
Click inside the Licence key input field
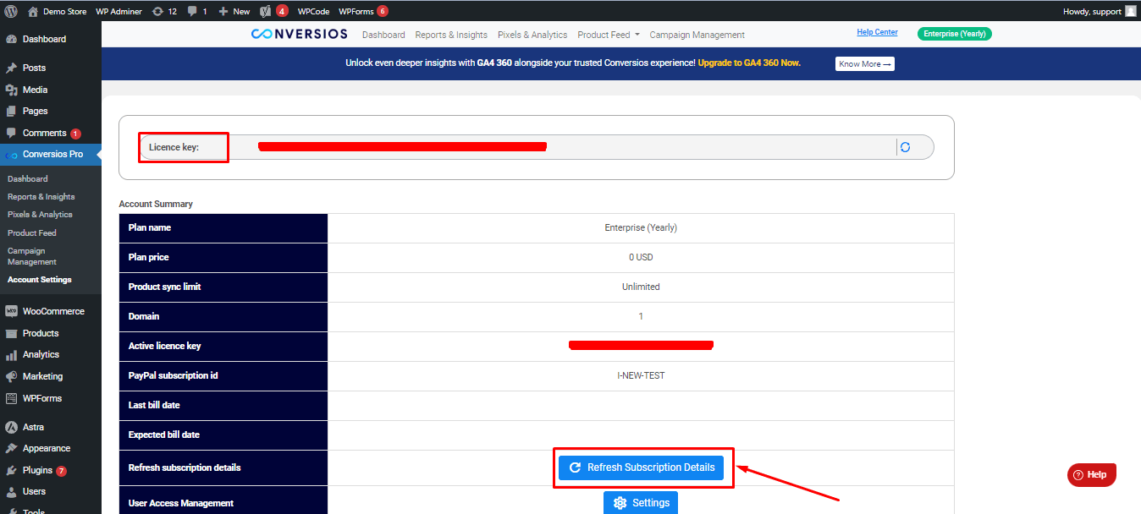point(537,147)
